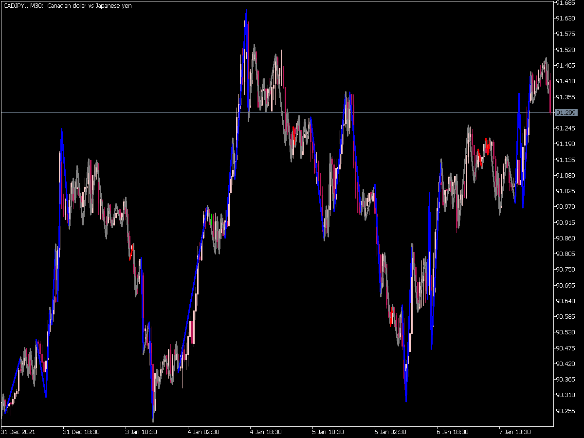Click the 90.365 price axis label

pyautogui.click(x=565, y=380)
